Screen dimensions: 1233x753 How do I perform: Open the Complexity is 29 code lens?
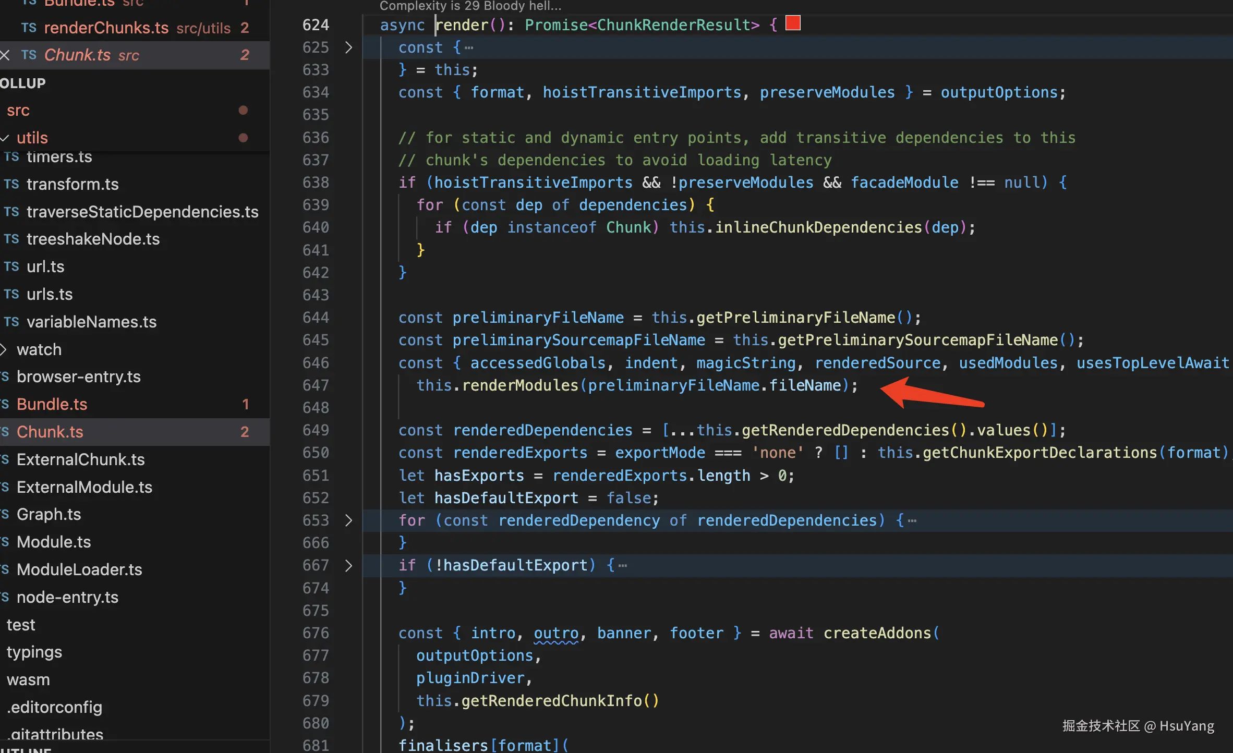470,6
